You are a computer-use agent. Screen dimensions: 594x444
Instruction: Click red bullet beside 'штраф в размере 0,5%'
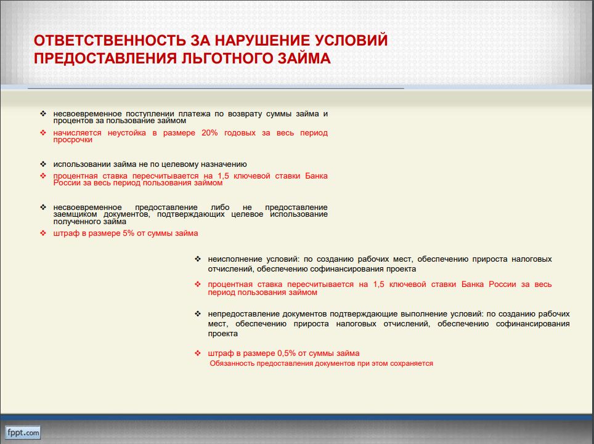click(x=198, y=353)
